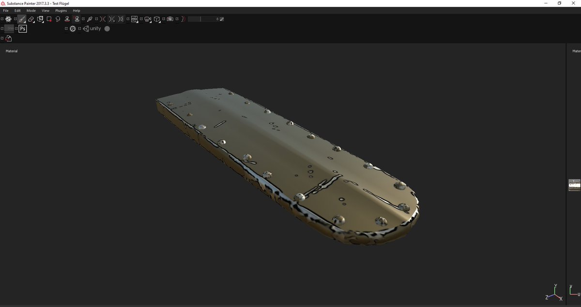Toggle the mirror plane display icon
This screenshot has height=307, width=581.
[x=121, y=19]
